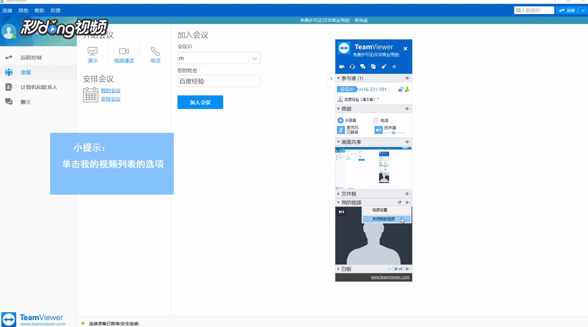This screenshot has width=588, height=327.
Task: Open the 帮助 menu
Action: coord(39,10)
